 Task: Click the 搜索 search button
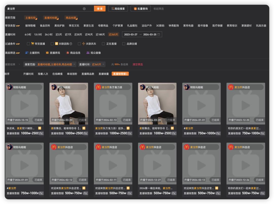[x=99, y=8]
